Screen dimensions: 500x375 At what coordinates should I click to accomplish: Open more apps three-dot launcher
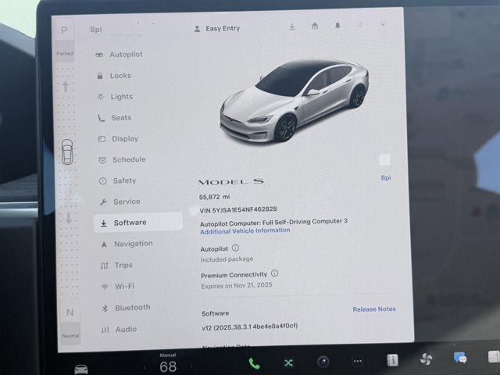coord(357,362)
